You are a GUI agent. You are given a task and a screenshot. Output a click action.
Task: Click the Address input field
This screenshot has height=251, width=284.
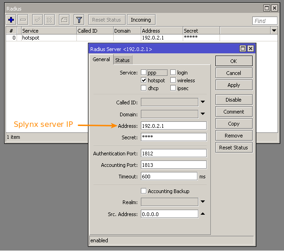point(174,125)
